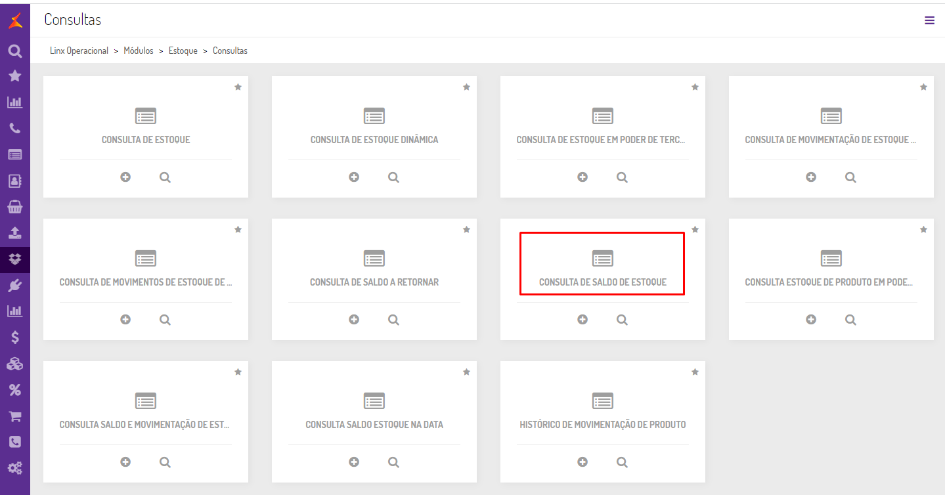Open favorites from the sidebar star icon
Screen dimensions: 945x495
point(15,76)
